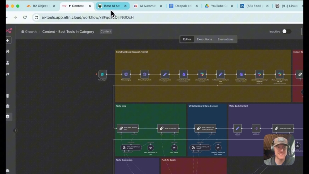The height and width of the screenshot is (174, 309).
Task: Select the create_prompt_file node
Action: (x=241, y=74)
